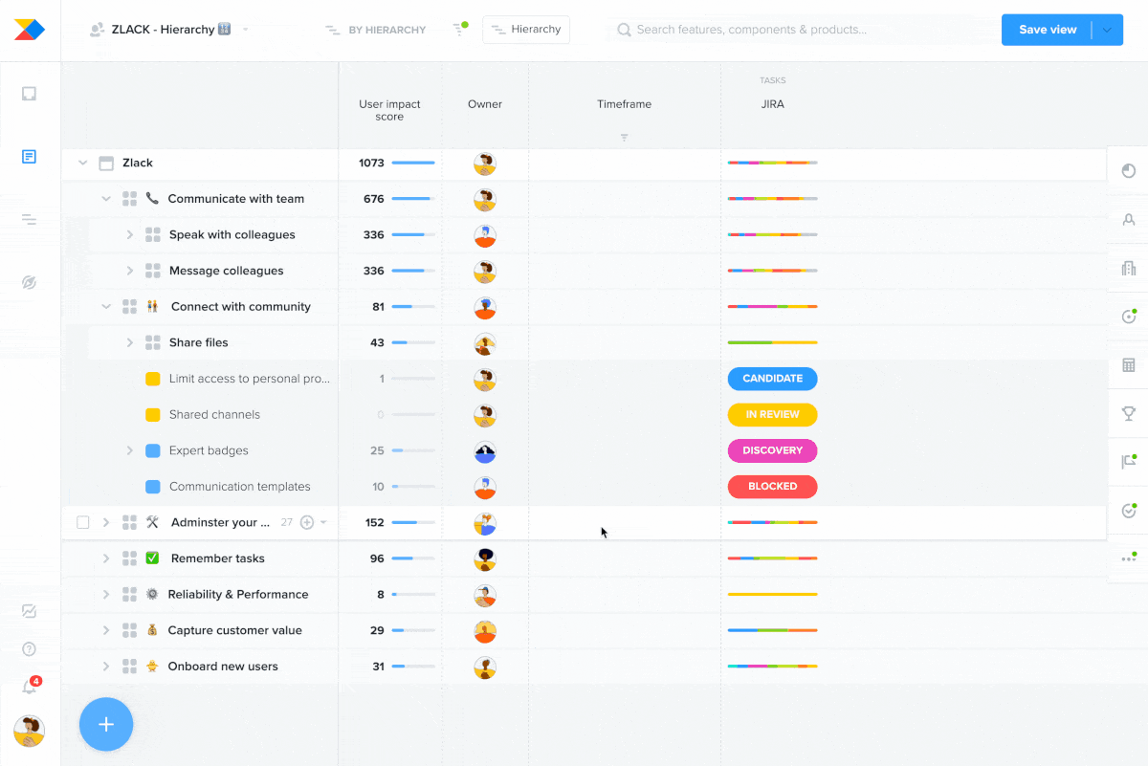Image resolution: width=1148 pixels, height=766 pixels.
Task: Click the Share files JIRA status bar
Action: [x=773, y=342]
